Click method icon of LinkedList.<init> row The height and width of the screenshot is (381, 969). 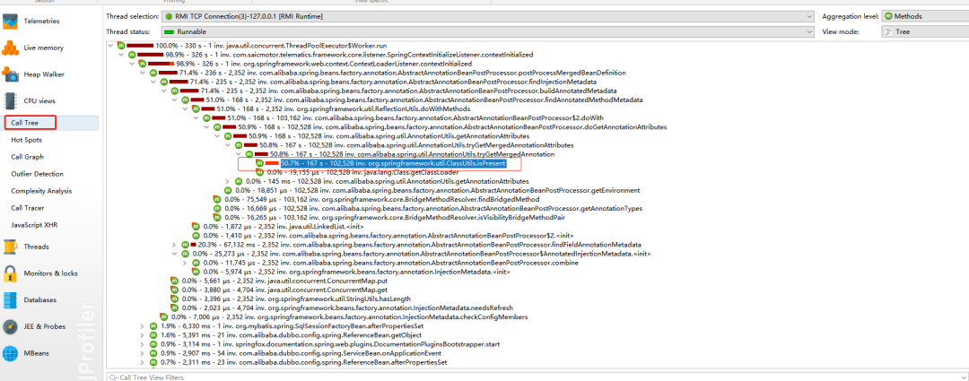[196, 227]
